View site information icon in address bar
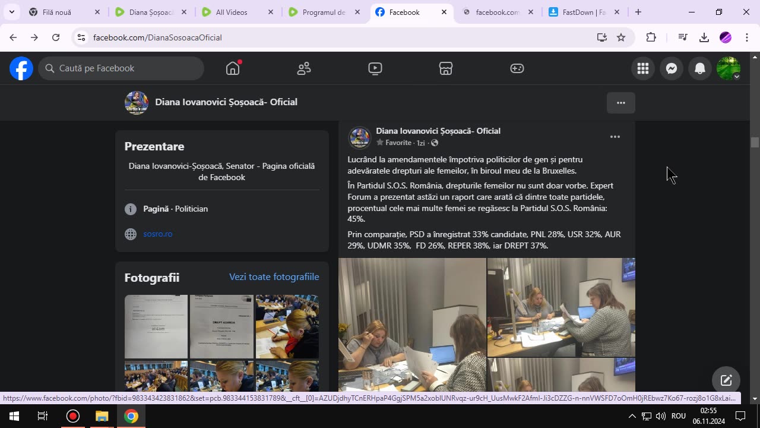This screenshot has width=760, height=428. (81, 37)
